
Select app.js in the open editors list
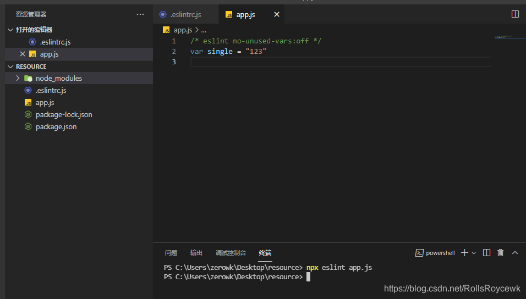[x=79, y=54]
